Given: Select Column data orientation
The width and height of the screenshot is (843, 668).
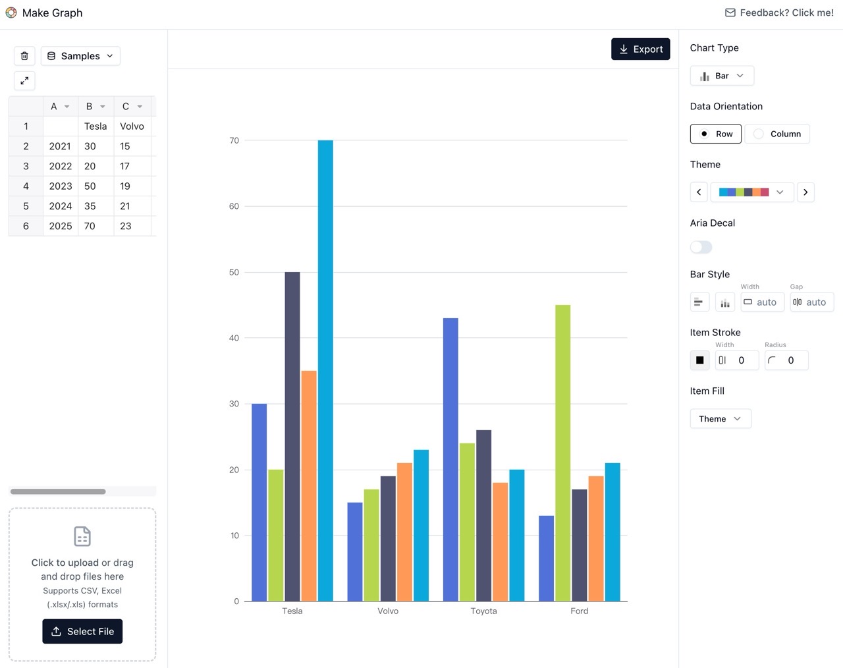Looking at the screenshot, I should point(777,134).
